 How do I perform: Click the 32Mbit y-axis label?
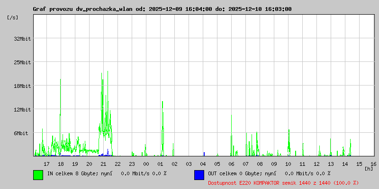click(22, 39)
